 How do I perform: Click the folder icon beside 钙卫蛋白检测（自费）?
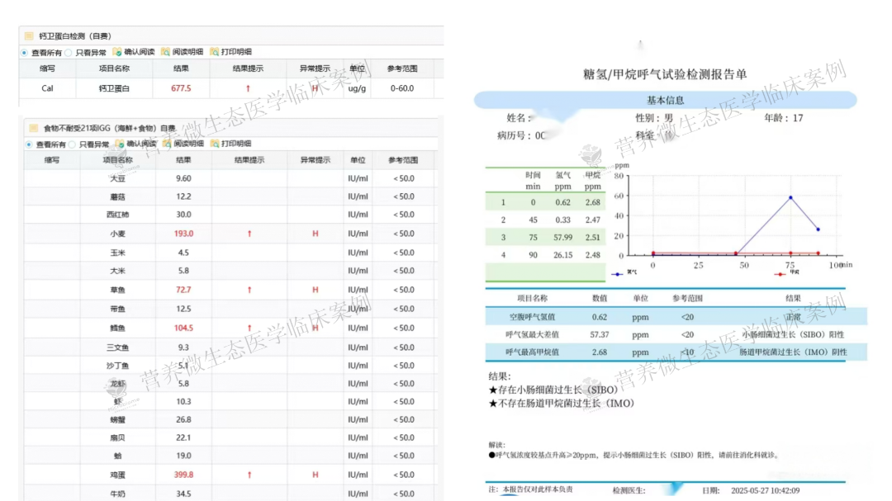(x=29, y=36)
